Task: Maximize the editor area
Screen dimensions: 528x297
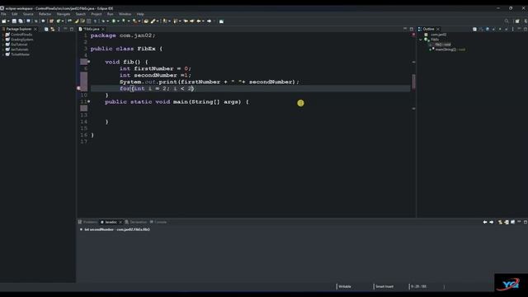Action: point(411,29)
